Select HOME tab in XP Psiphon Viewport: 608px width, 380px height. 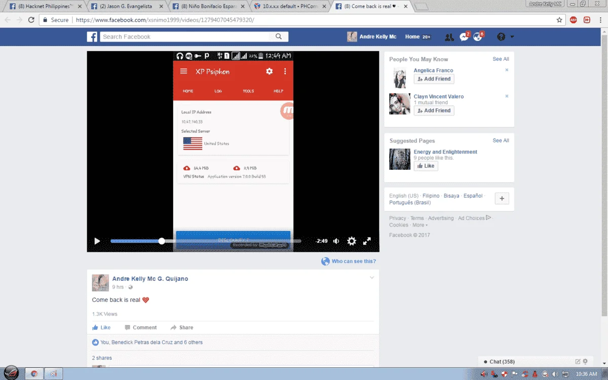click(188, 91)
